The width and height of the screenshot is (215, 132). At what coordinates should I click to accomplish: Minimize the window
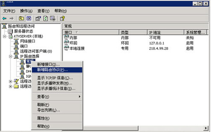195,4
